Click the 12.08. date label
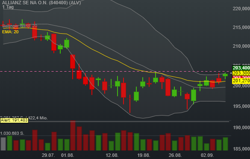Viewport: 250px width, 159px height. click(112, 155)
